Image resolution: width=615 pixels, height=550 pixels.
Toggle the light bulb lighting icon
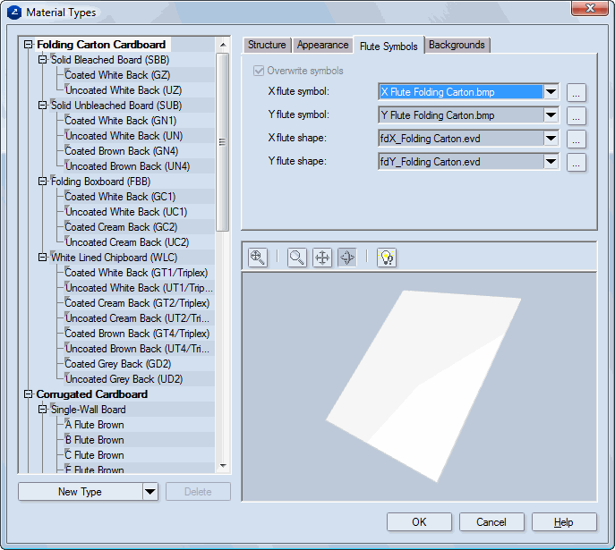pos(387,258)
